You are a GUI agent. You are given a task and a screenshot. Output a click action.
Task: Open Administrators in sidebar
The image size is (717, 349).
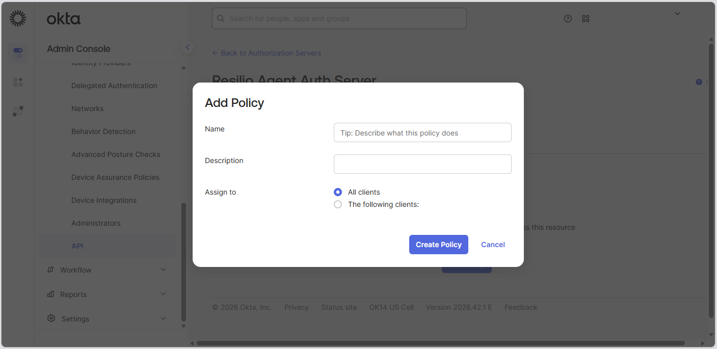coord(96,223)
